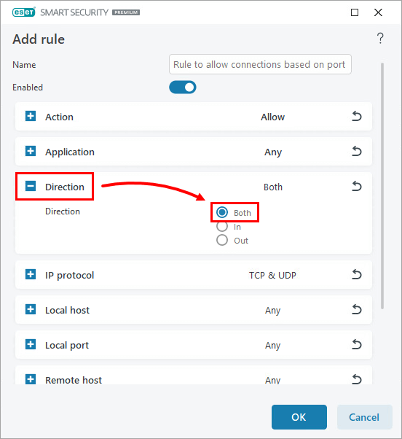The image size is (402, 439).
Task: Cancel adding the rule
Action: pyautogui.click(x=364, y=417)
